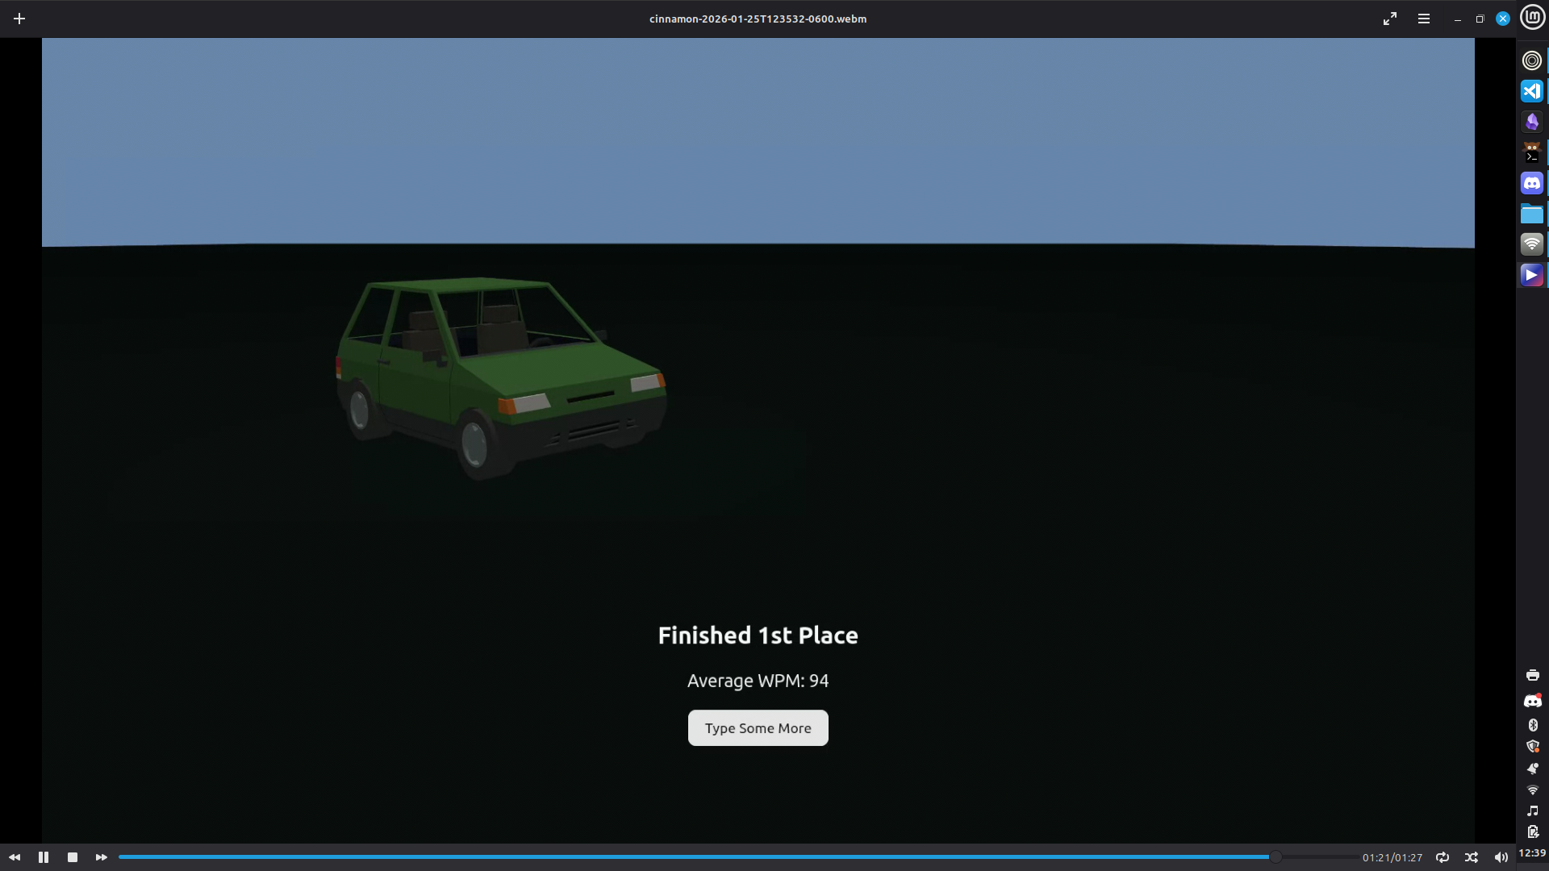The height and width of the screenshot is (871, 1549).
Task: Open Visual Studio Code from the panel
Action: click(1532, 91)
